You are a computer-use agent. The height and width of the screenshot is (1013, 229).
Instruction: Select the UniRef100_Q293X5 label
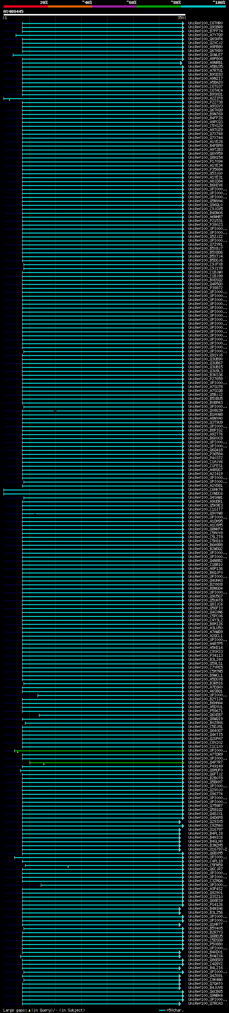pos(205,821)
